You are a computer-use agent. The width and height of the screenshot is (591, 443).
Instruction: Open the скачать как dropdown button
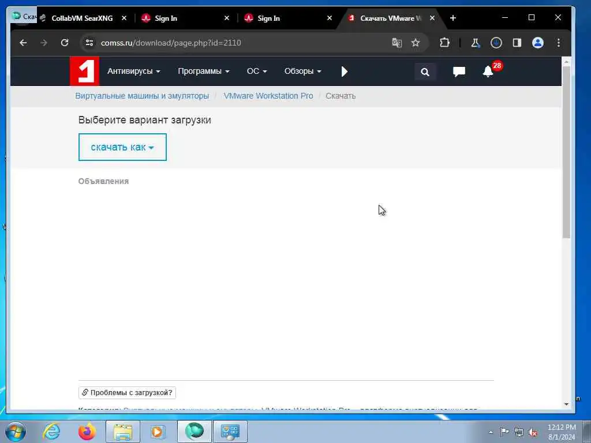coord(122,147)
